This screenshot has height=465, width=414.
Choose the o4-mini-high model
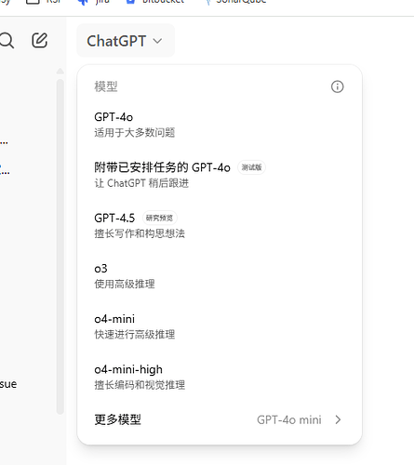pos(220,378)
